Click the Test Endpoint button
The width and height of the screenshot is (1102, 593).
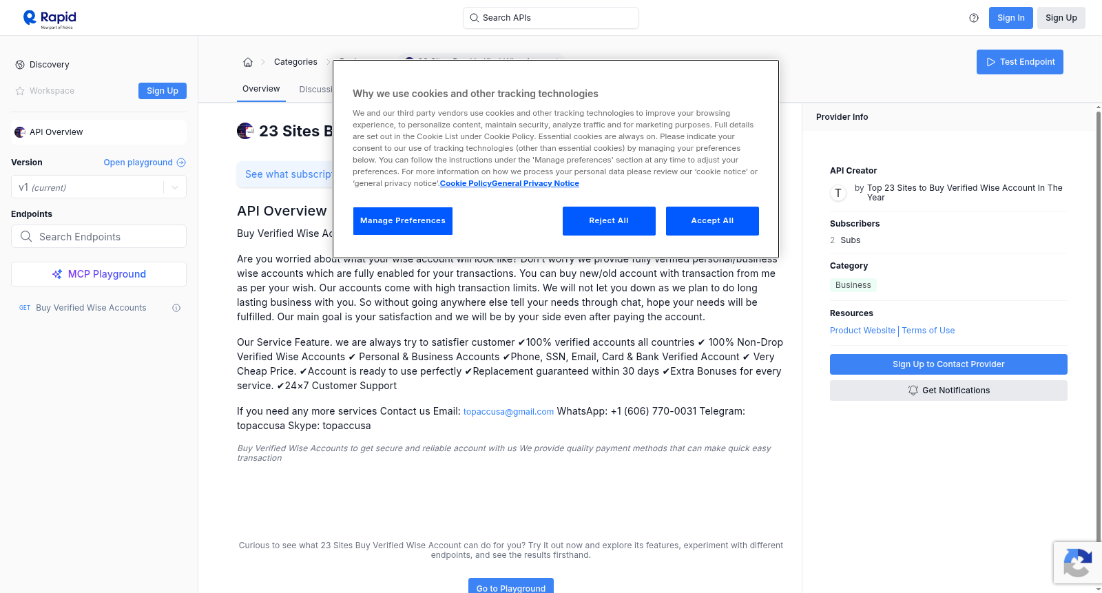pyautogui.click(x=1020, y=62)
